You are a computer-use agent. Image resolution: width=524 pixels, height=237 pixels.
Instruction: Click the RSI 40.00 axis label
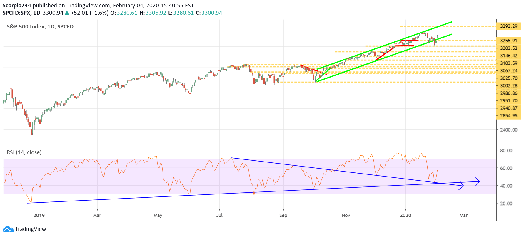click(506, 186)
